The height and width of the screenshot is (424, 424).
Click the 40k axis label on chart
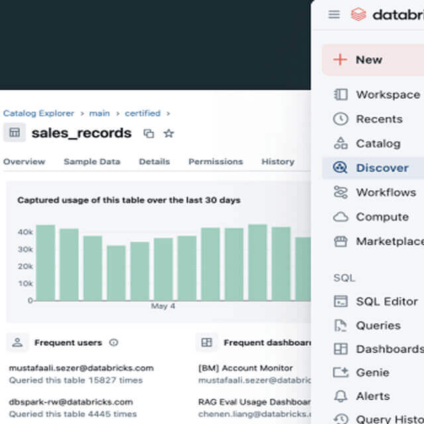point(25,232)
